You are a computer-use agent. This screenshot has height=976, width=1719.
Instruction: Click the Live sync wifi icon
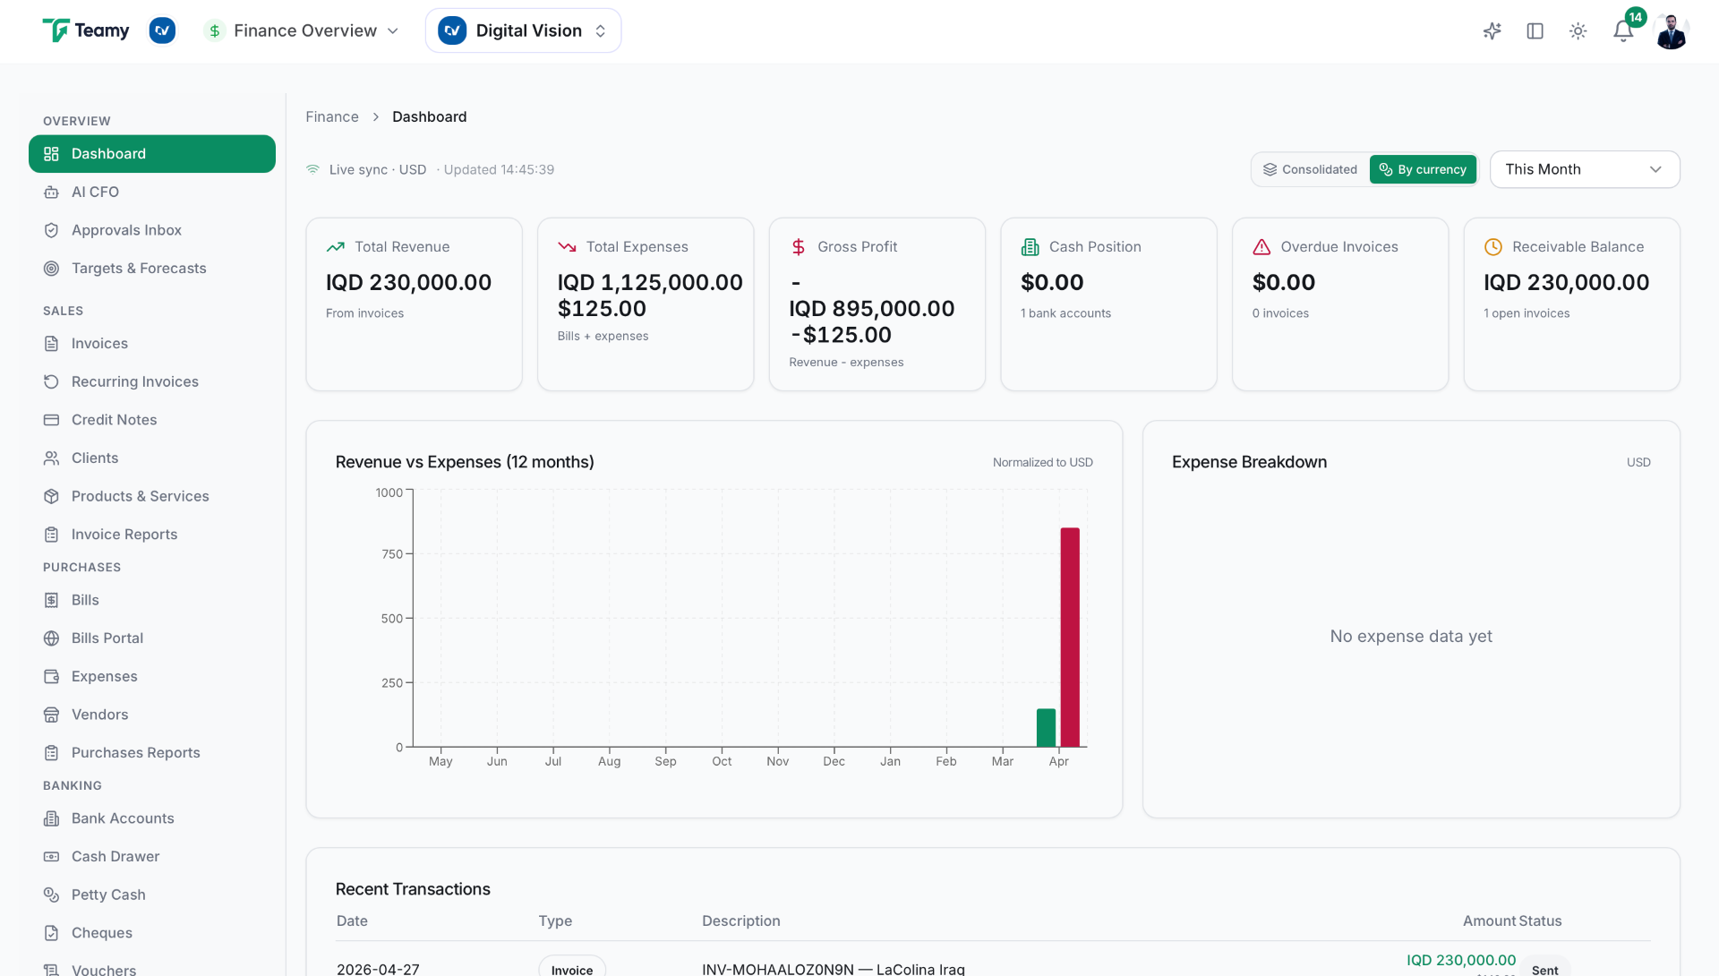point(312,169)
